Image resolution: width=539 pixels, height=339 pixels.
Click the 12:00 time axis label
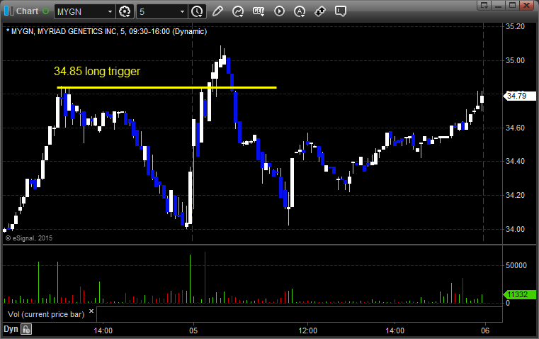[x=307, y=330]
